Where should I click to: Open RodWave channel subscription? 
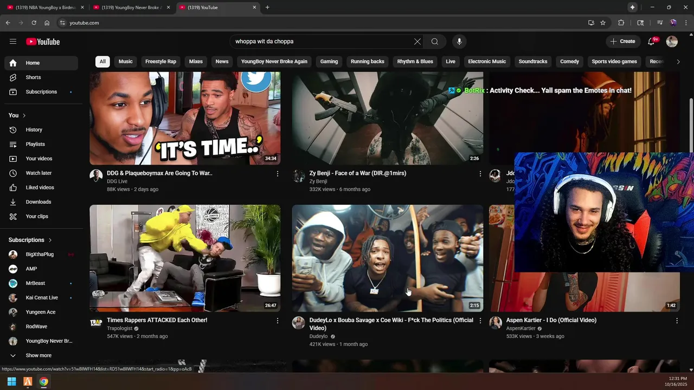[41, 327]
